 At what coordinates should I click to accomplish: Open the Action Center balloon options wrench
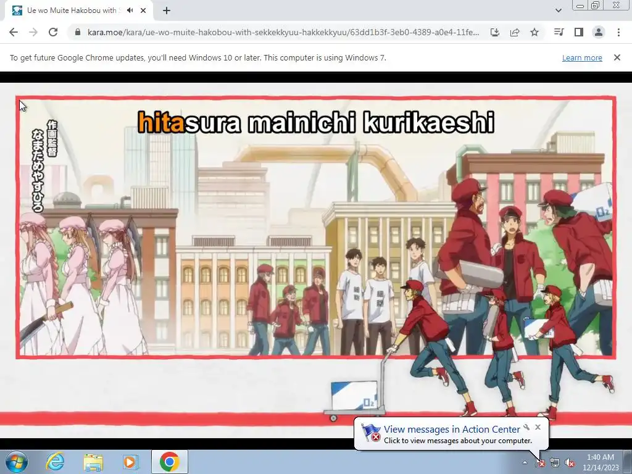tap(526, 427)
